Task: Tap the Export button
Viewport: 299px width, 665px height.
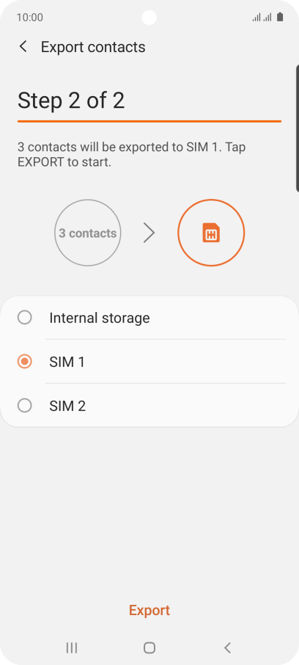Action: coord(149,610)
